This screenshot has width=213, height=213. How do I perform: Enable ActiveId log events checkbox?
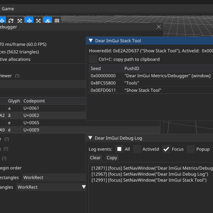[x=137, y=149]
